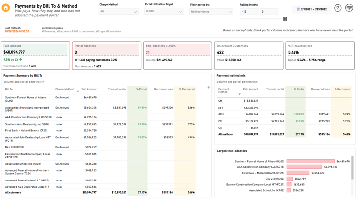The height and width of the screenshot is (199, 357).
Task: Click the calendar icon beside date range
Action: [x=298, y=9]
